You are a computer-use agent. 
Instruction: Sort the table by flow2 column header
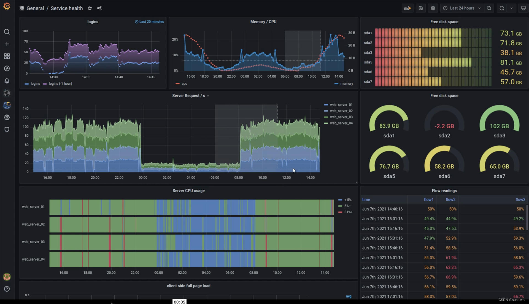tap(450, 200)
